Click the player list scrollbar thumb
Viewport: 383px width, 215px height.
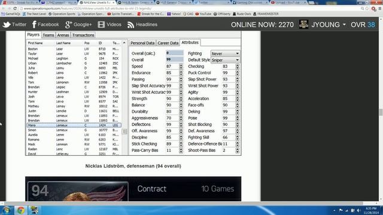click(124, 131)
